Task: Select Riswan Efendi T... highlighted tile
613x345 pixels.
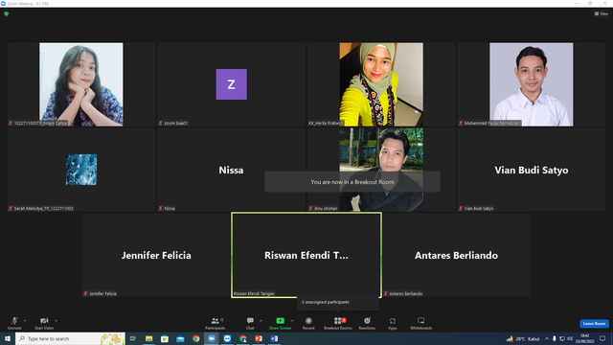Action: (x=306, y=255)
